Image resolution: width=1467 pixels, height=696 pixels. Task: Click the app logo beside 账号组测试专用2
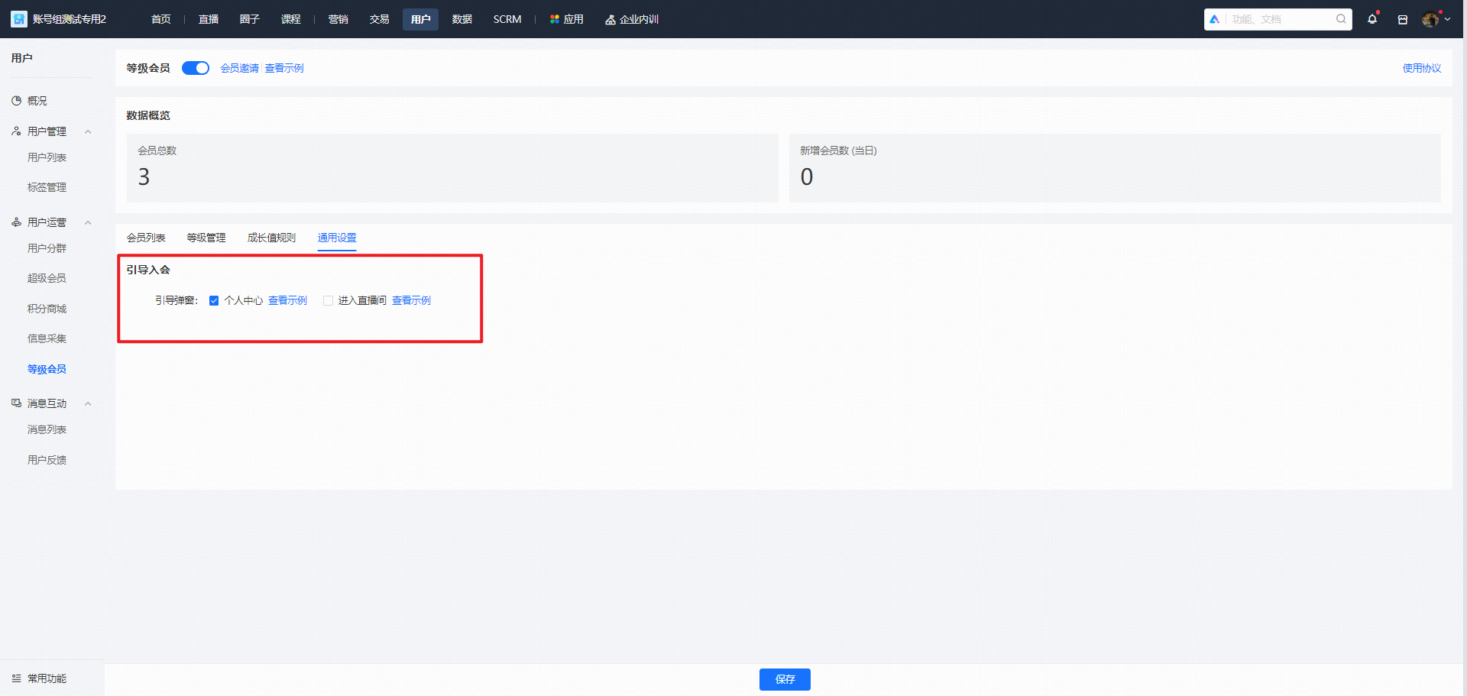pyautogui.click(x=19, y=19)
